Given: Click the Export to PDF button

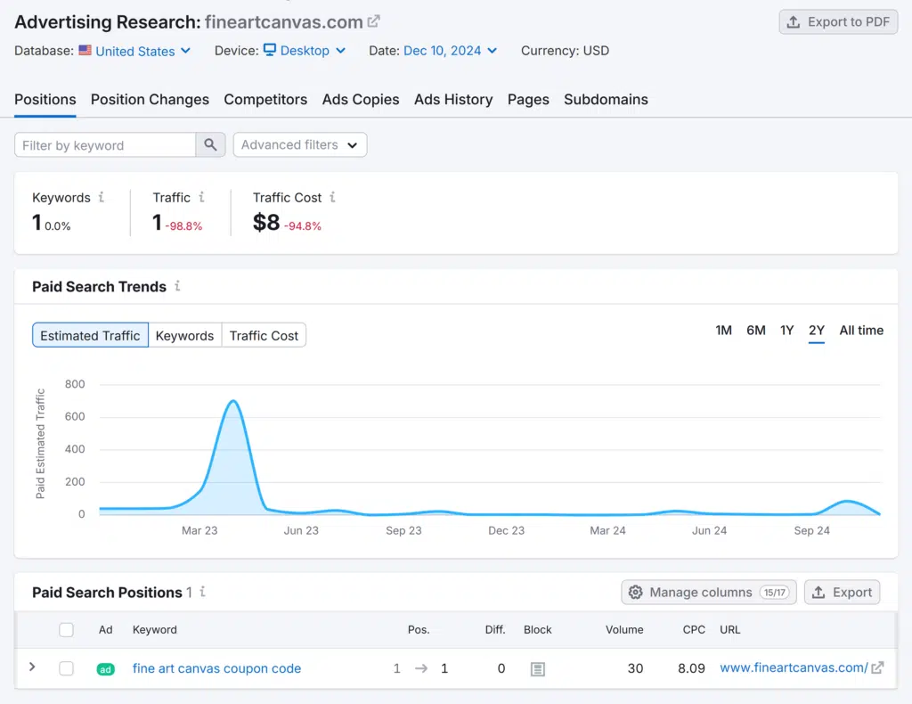Looking at the screenshot, I should (837, 22).
